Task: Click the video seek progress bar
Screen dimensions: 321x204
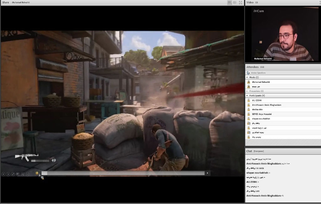Action: [123, 173]
